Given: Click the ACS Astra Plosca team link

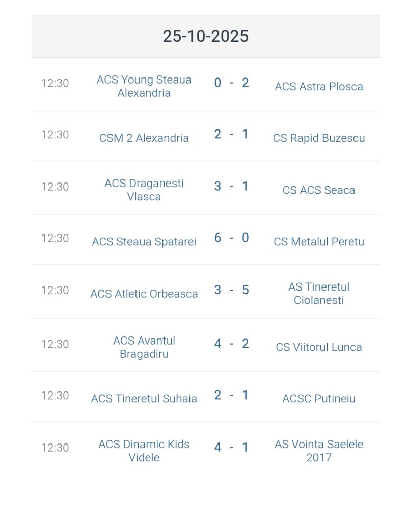Looking at the screenshot, I should point(319,86).
